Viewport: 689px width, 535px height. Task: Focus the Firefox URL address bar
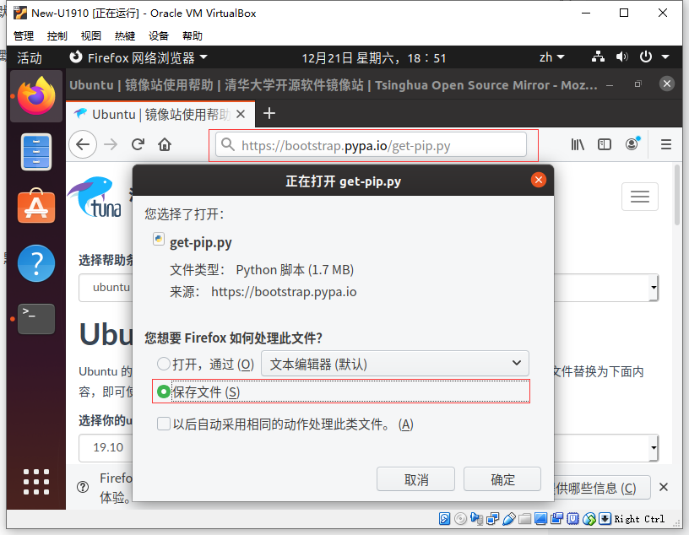point(371,145)
